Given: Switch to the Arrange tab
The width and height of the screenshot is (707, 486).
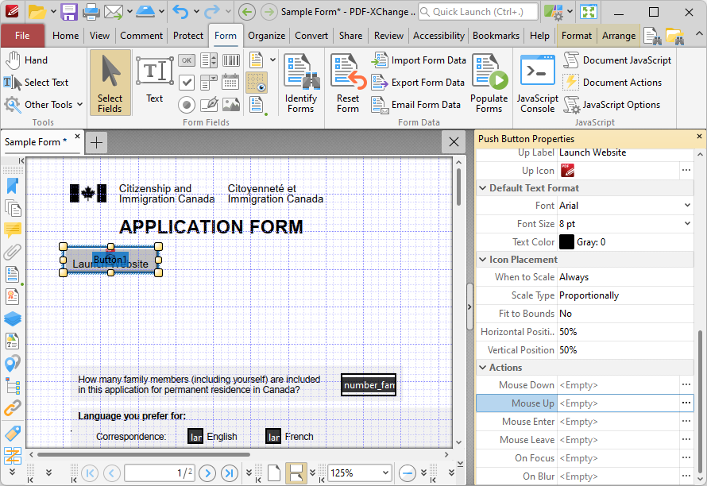Looking at the screenshot, I should (619, 36).
